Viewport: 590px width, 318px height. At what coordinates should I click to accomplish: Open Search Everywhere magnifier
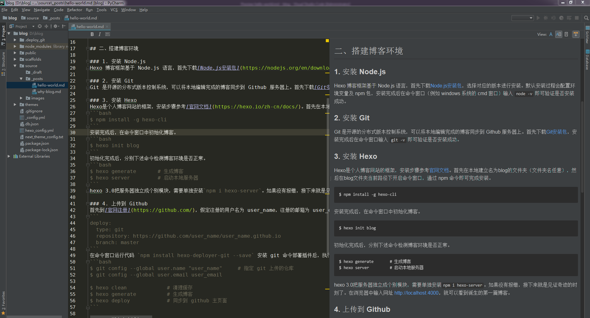(x=586, y=18)
